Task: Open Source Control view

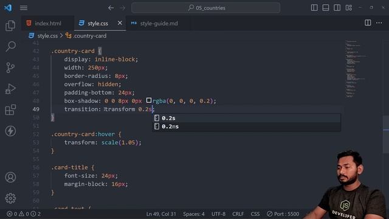Action: 10,68
